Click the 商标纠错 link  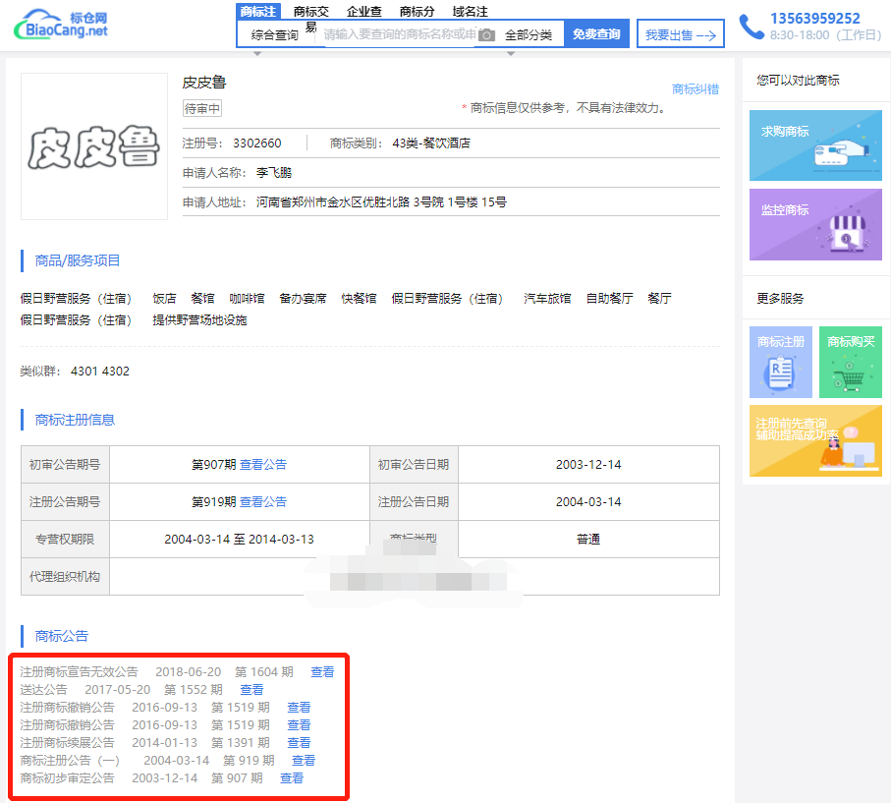[695, 89]
